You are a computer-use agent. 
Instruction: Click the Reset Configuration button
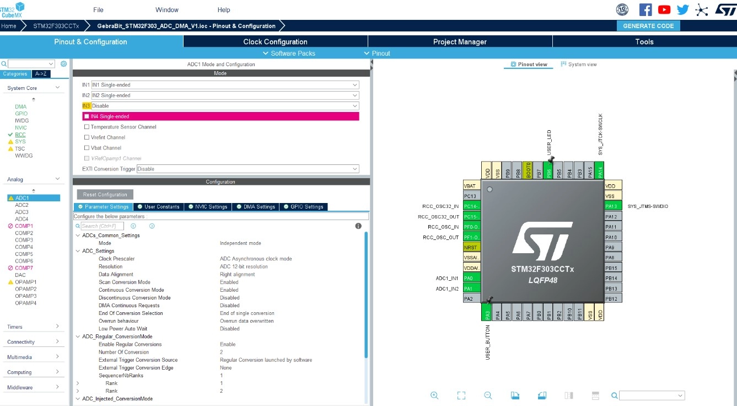click(x=105, y=195)
